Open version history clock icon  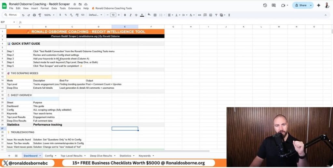(x=265, y=5)
